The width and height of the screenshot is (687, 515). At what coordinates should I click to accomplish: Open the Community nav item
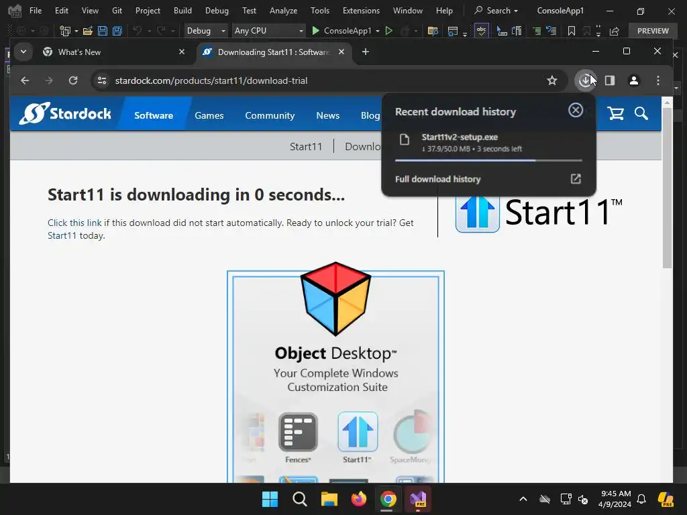click(x=270, y=115)
